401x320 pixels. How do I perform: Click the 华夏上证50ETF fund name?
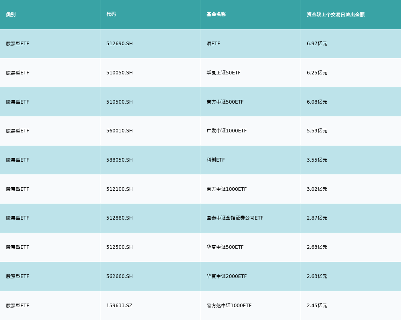click(223, 73)
